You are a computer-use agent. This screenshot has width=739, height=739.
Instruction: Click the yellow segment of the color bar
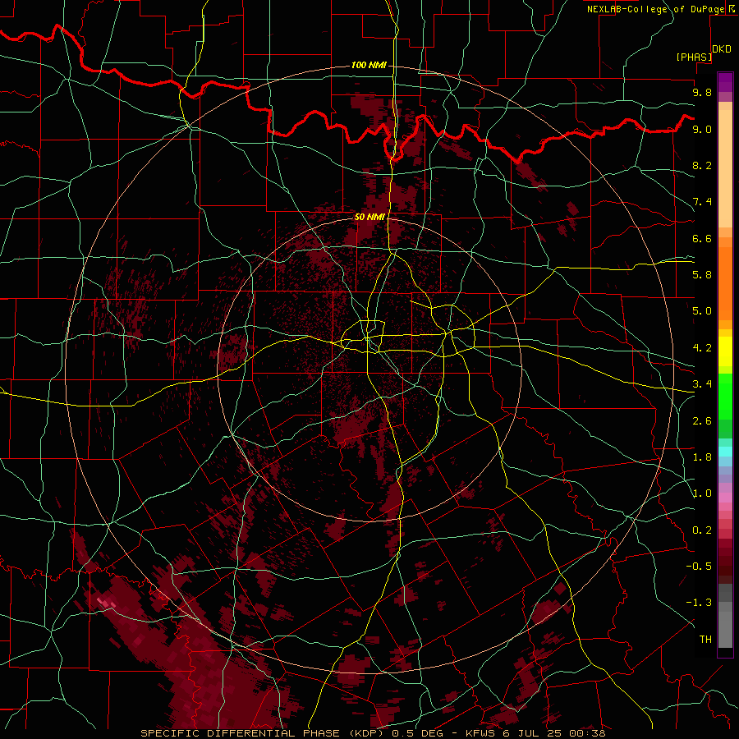coord(725,351)
